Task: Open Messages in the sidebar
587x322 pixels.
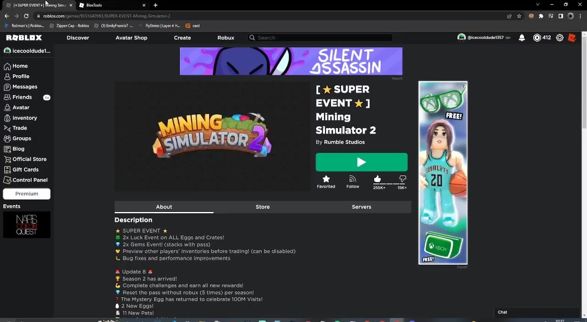Action: pos(21,87)
